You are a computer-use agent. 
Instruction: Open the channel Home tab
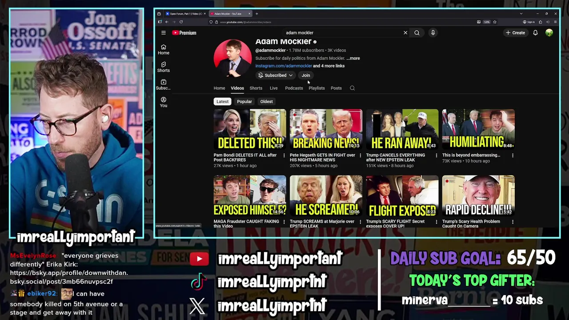219,88
